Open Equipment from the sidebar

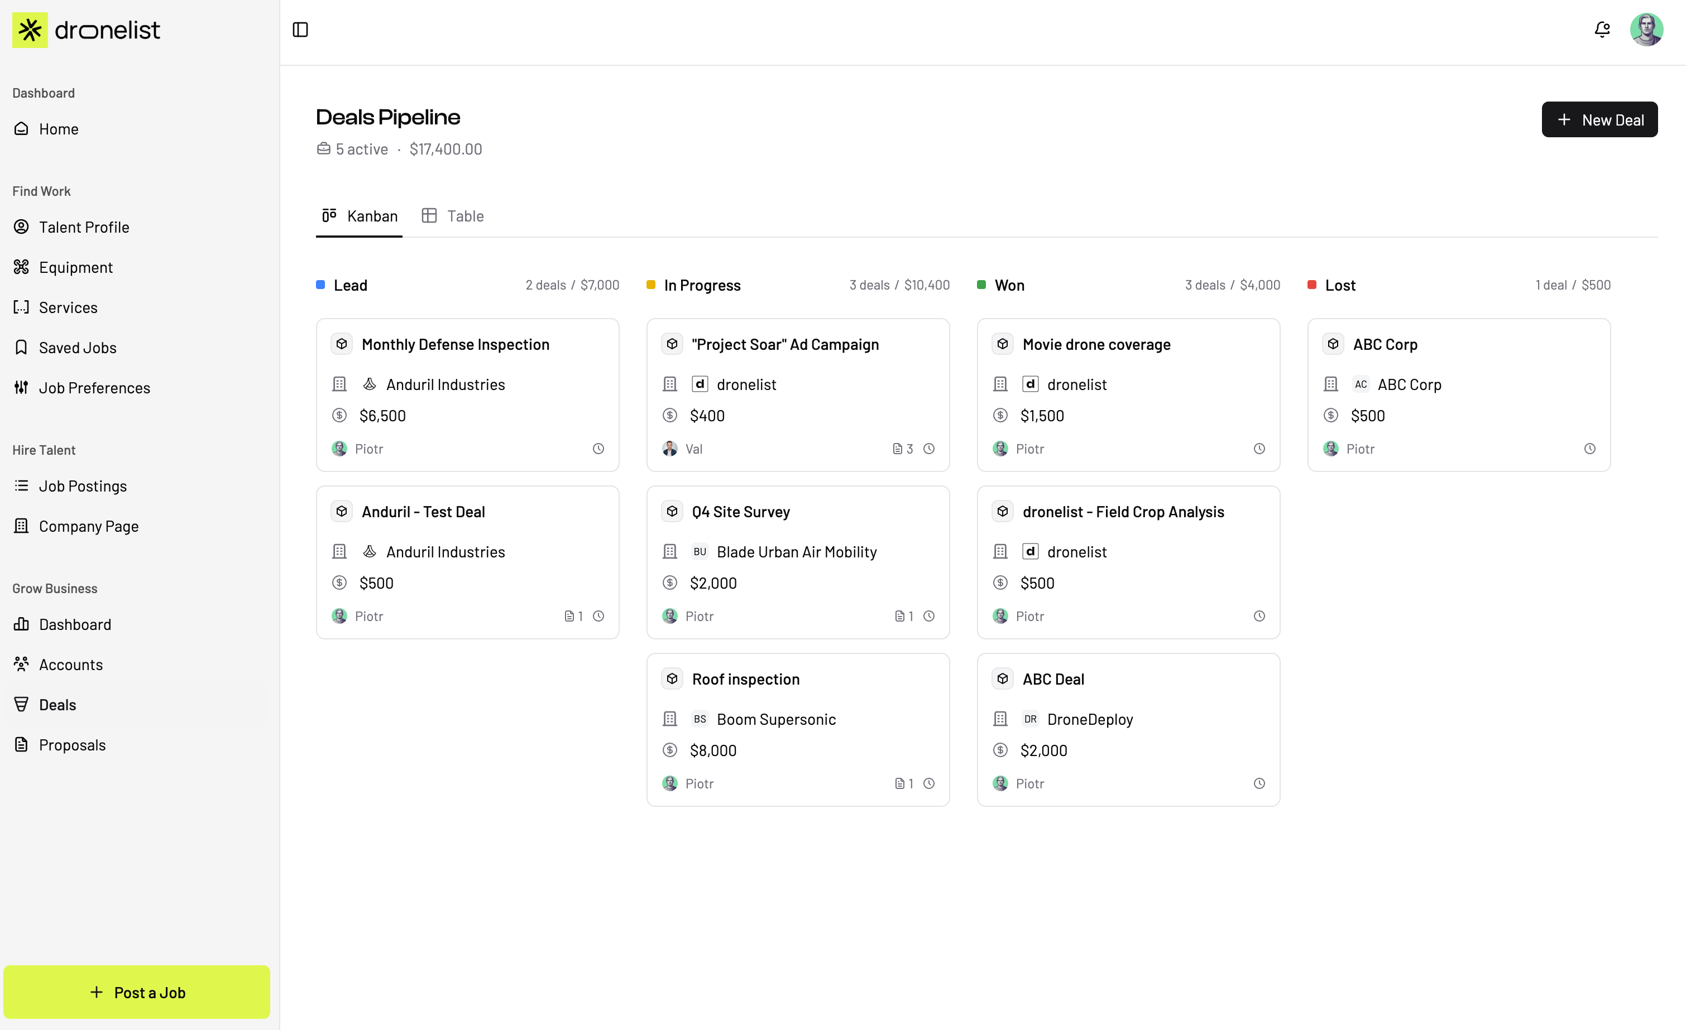tap(75, 267)
